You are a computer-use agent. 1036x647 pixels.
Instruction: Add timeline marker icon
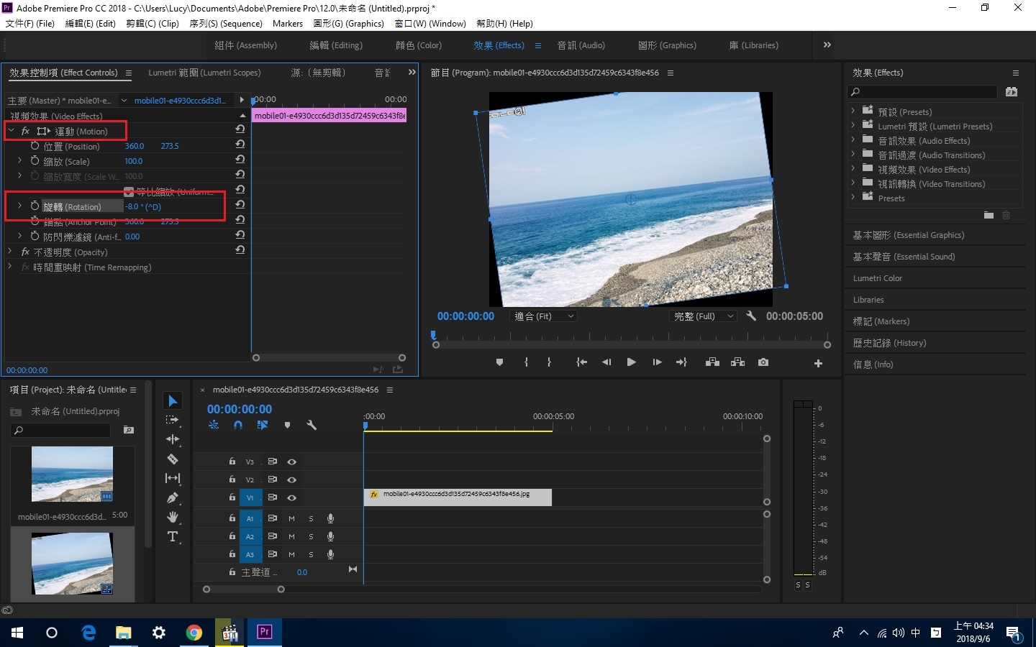287,425
